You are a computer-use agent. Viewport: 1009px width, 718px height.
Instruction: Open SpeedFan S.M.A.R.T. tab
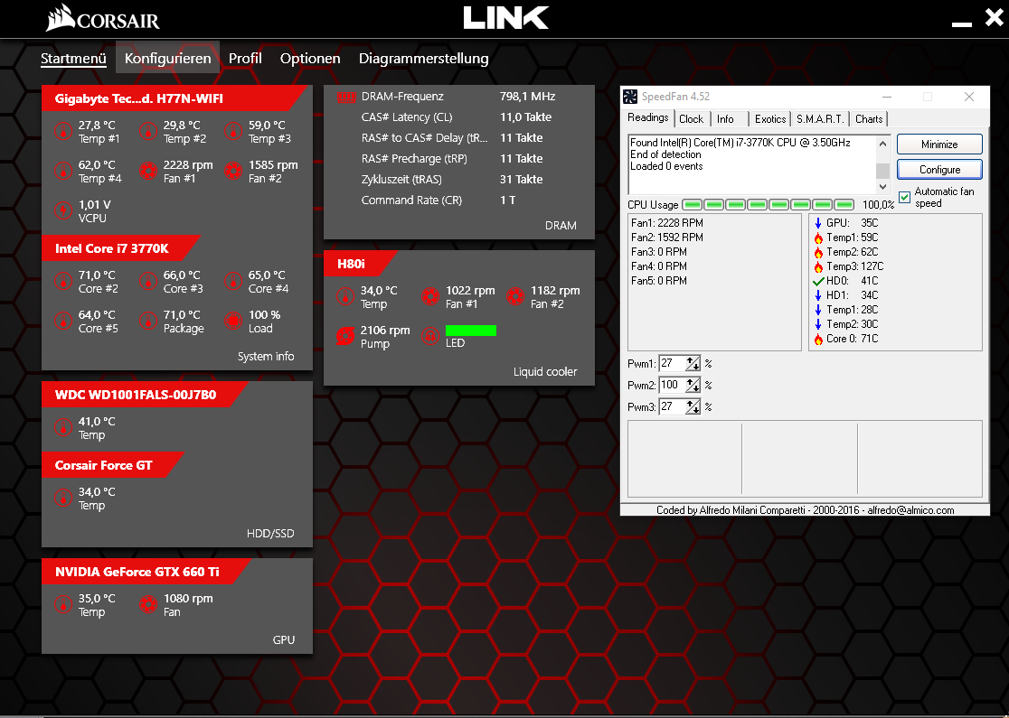click(x=820, y=119)
